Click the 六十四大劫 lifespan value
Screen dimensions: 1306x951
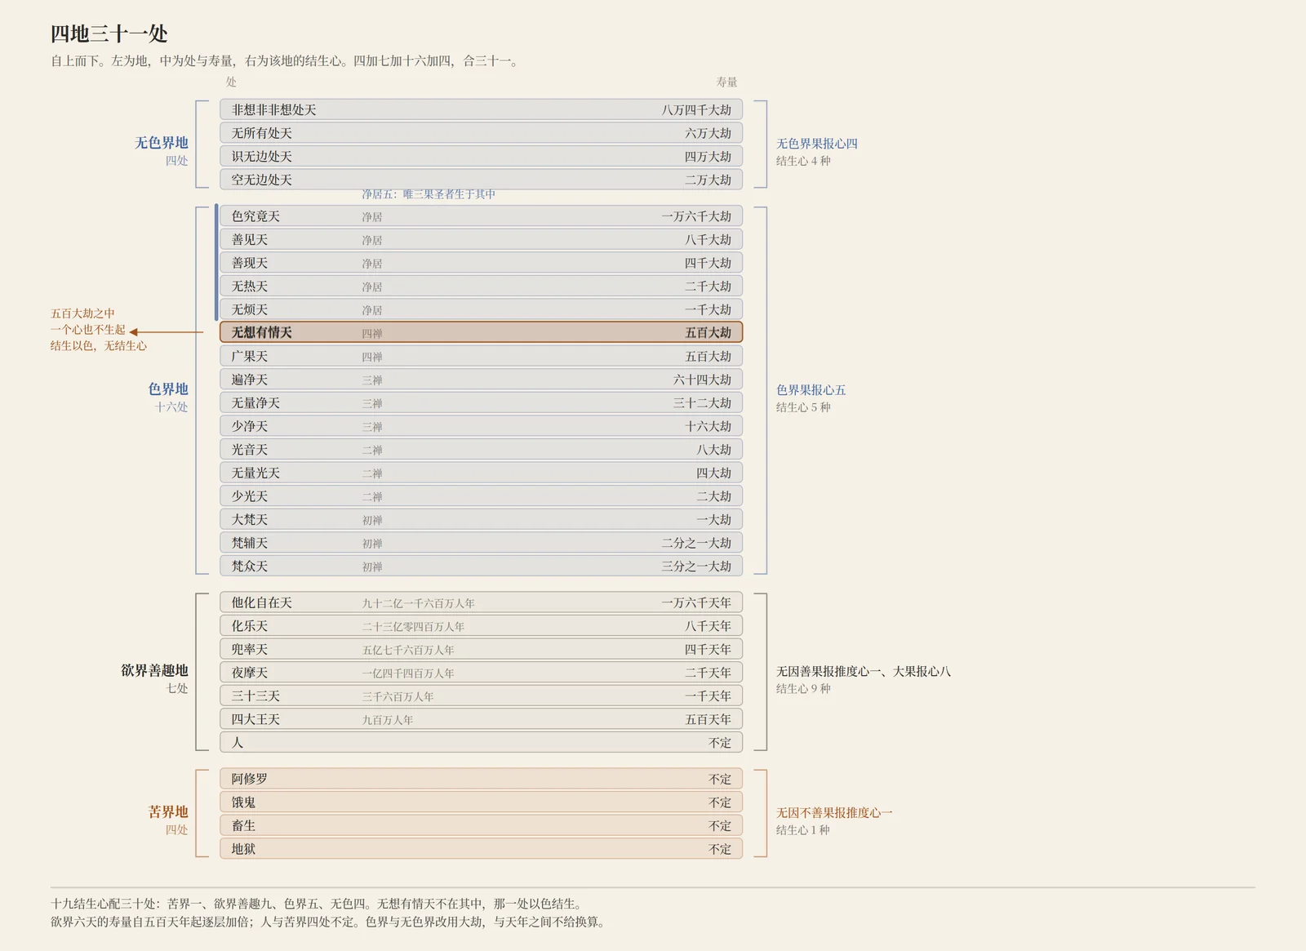pos(702,380)
